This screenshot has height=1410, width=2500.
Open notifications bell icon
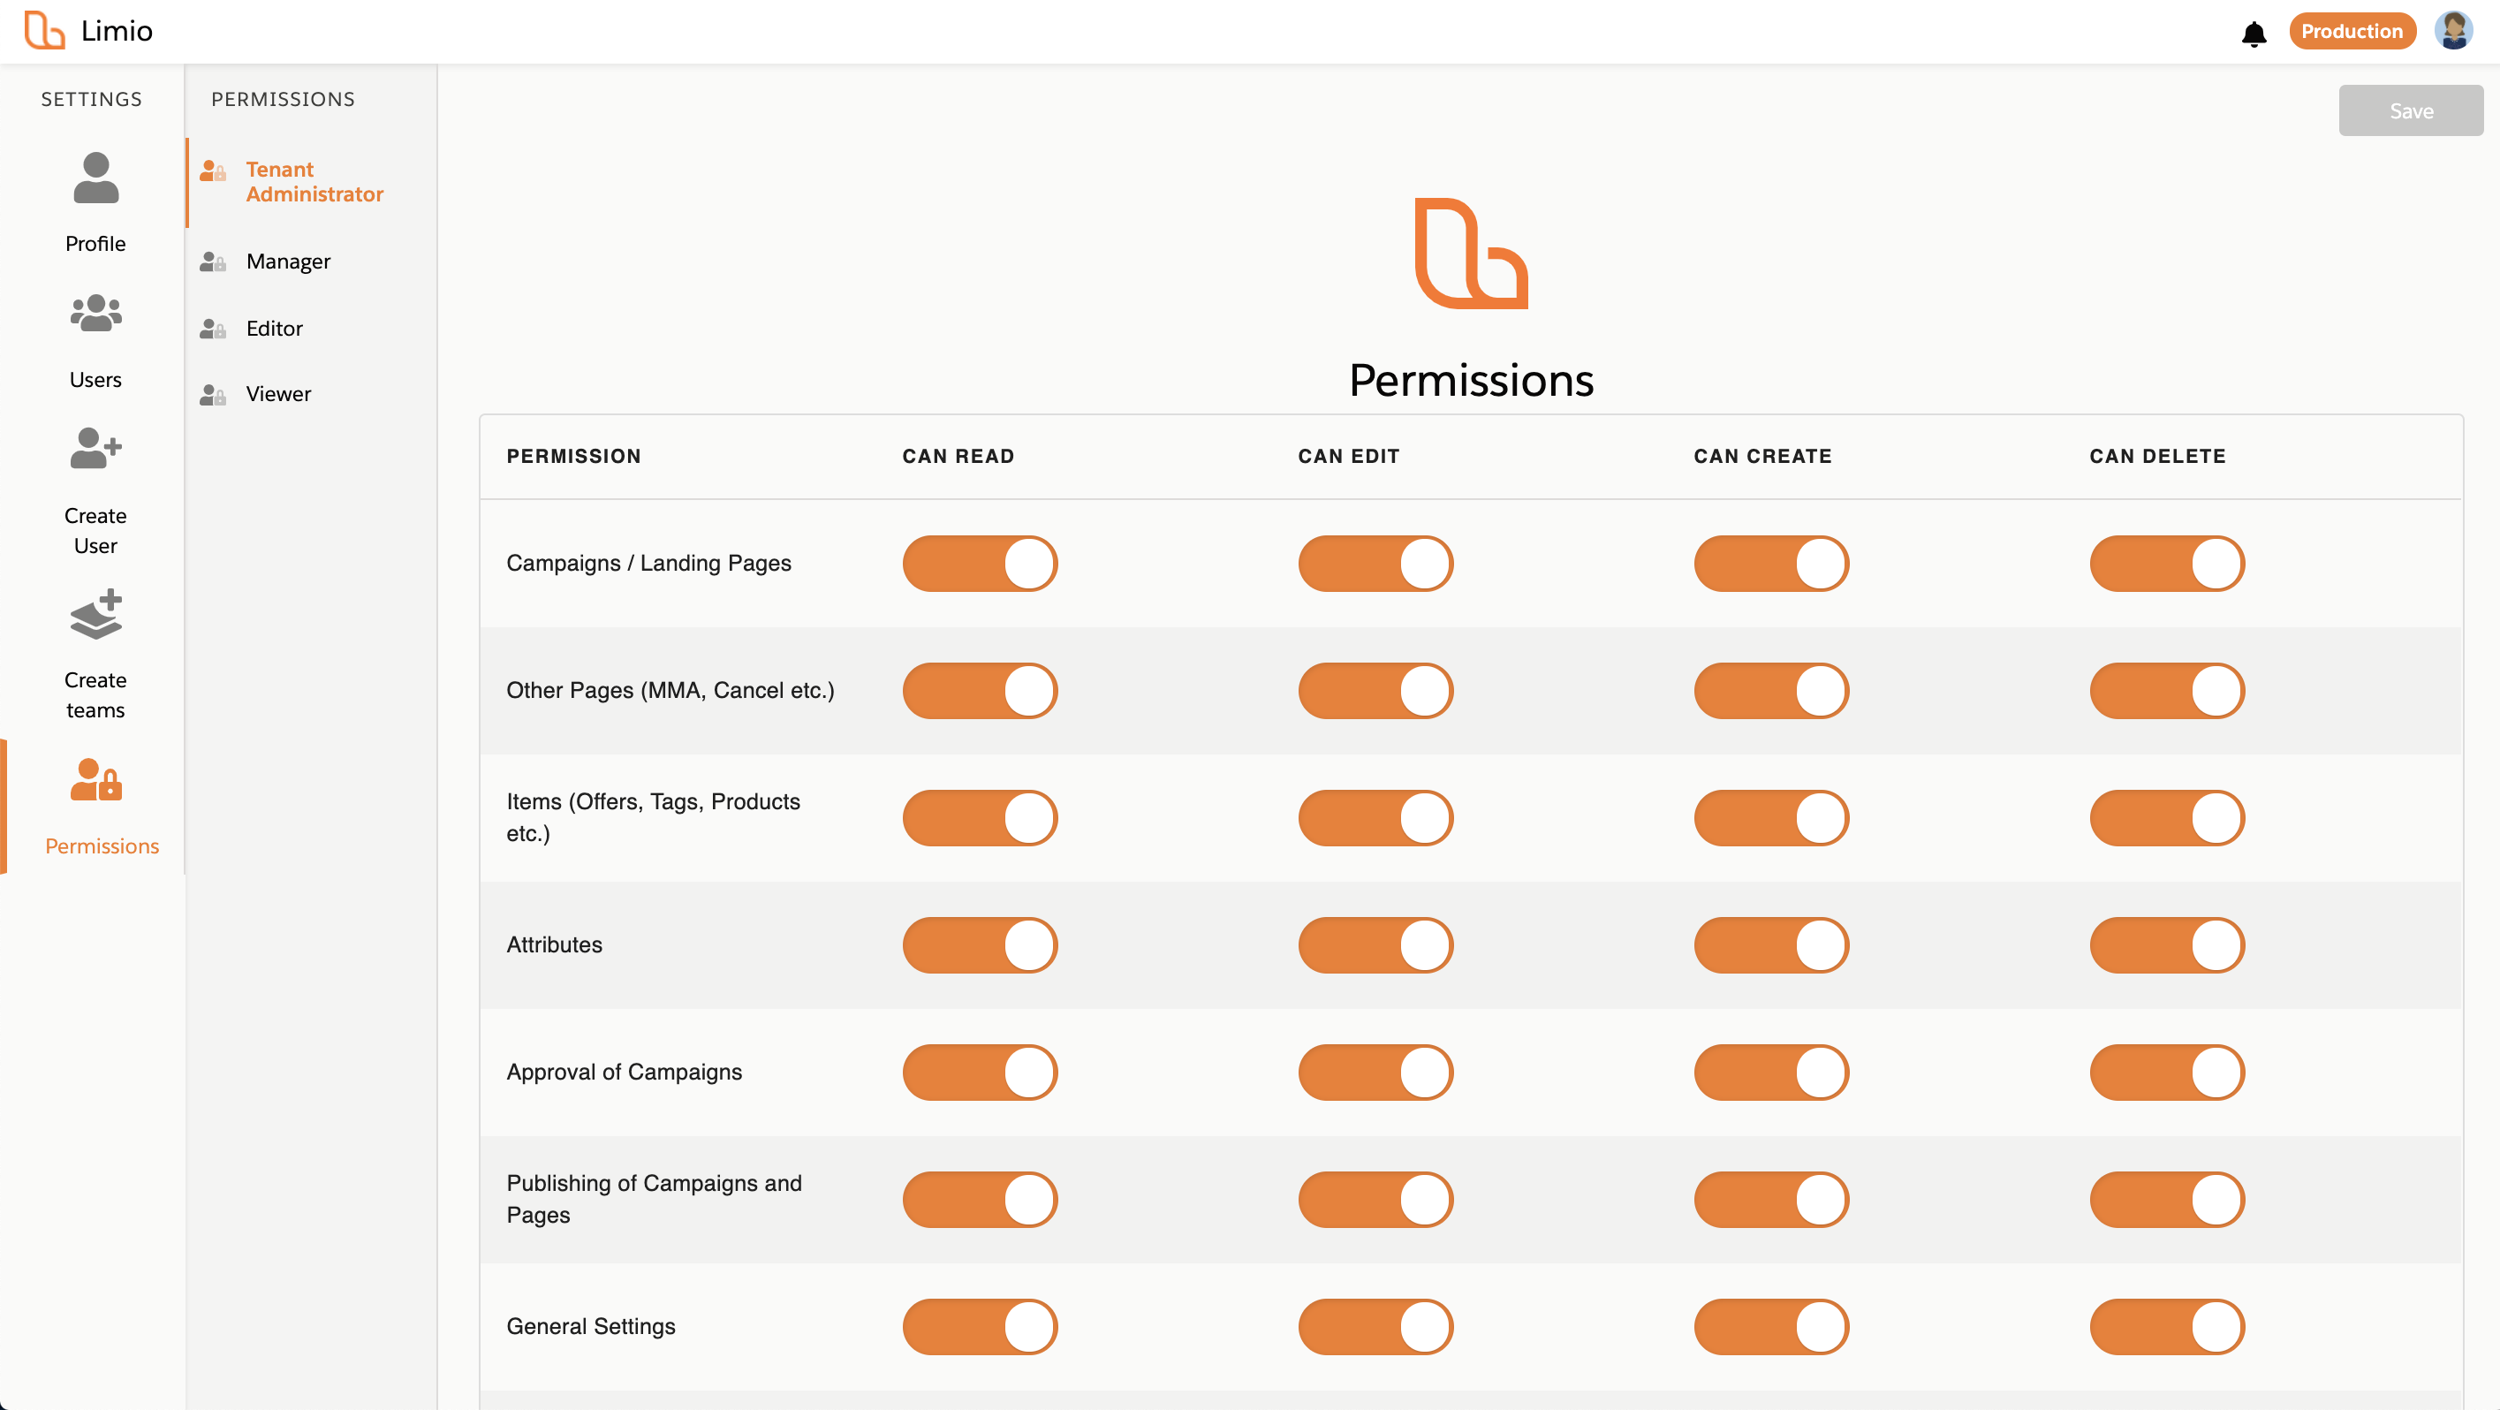tap(2254, 34)
